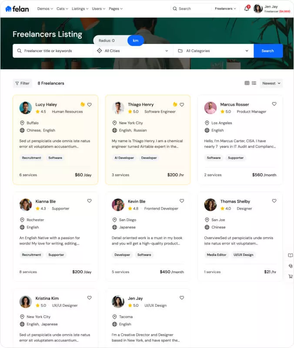Click the shopping cart sidebar icon
Image resolution: width=294 pixels, height=348 pixels.
tap(291, 276)
